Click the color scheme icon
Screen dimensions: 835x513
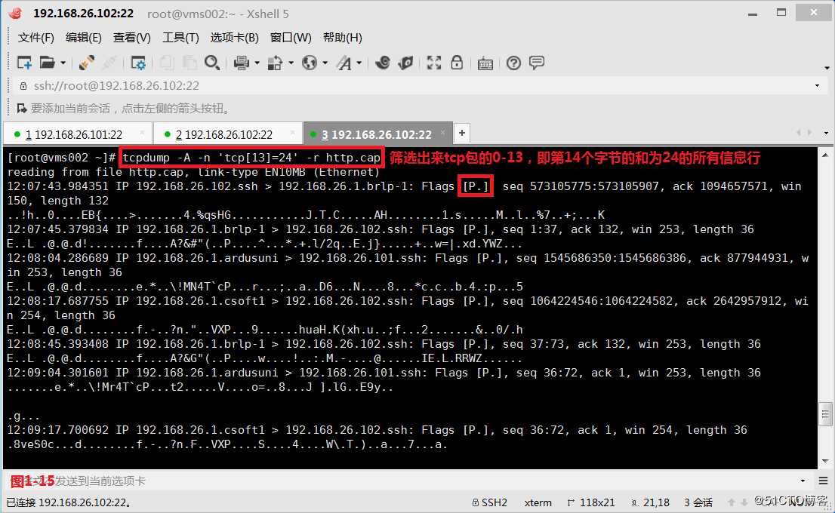[275, 63]
